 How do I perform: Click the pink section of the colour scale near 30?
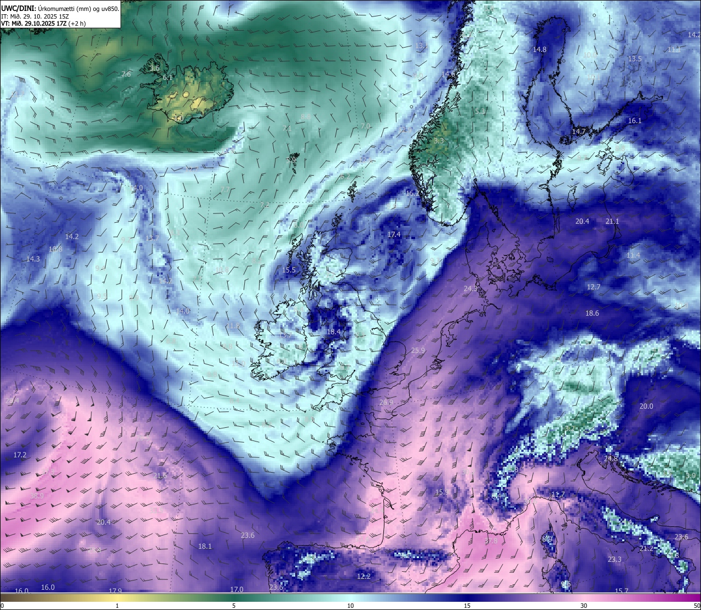click(584, 597)
